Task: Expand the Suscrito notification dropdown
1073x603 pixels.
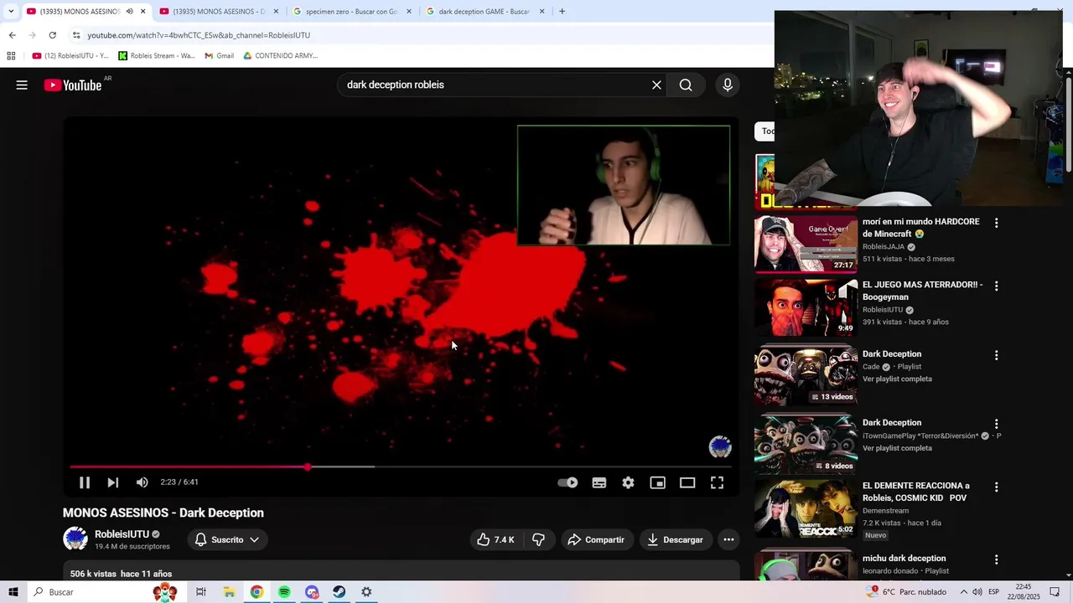Action: click(x=227, y=539)
